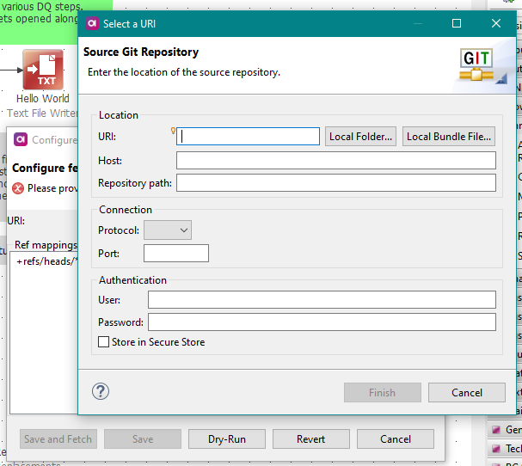Click the Hello World Text File Writer icon
Screen dimensions: 522x466
pos(42,70)
